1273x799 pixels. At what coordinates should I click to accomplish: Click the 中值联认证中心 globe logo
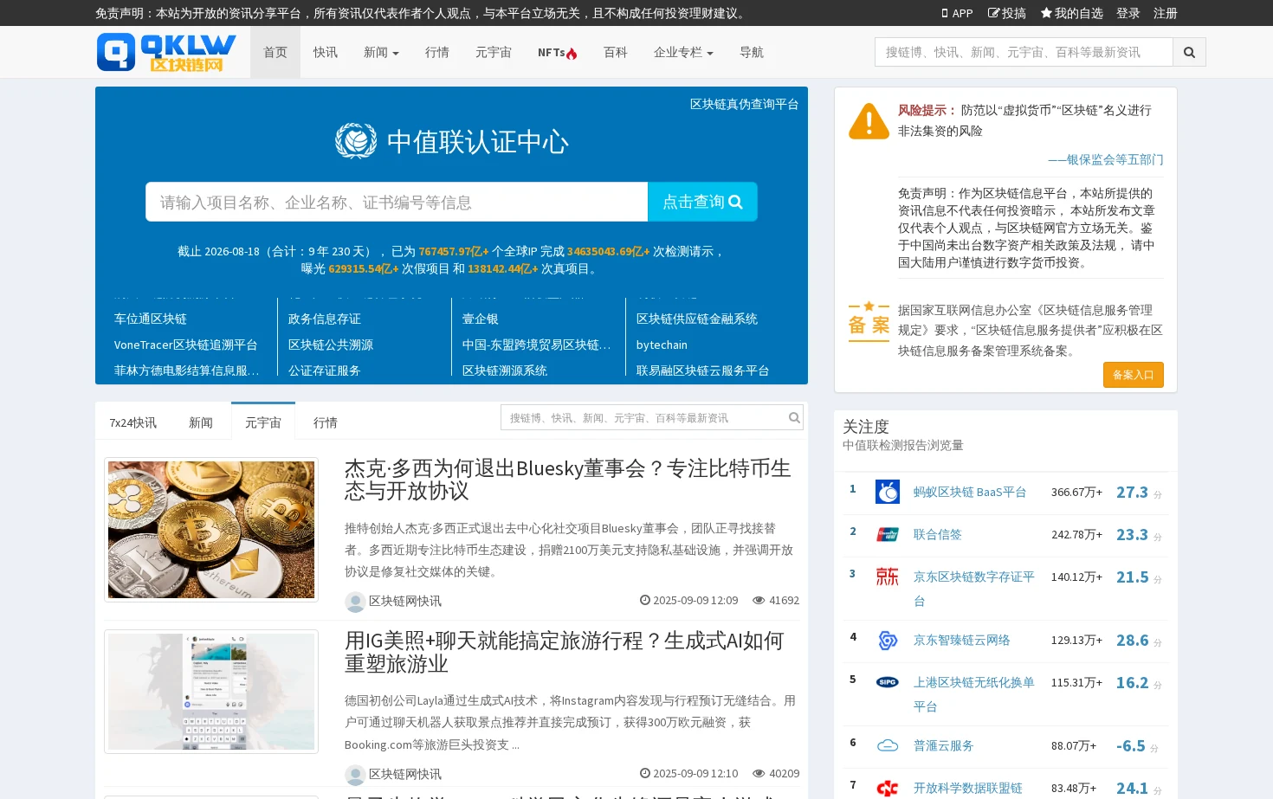coord(356,141)
